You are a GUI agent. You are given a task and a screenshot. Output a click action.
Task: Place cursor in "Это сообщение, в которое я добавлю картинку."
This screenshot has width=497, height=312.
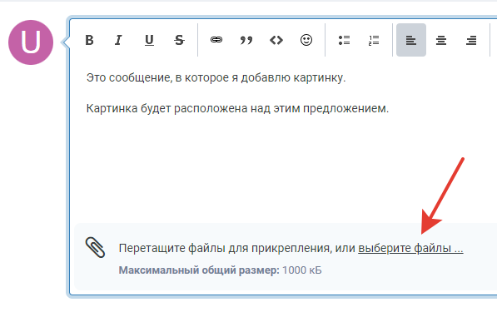click(x=216, y=77)
